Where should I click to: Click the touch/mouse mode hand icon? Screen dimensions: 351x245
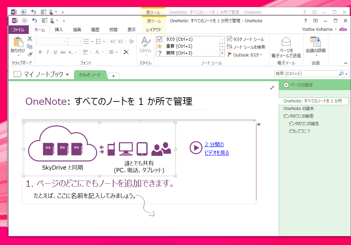pos(52,21)
